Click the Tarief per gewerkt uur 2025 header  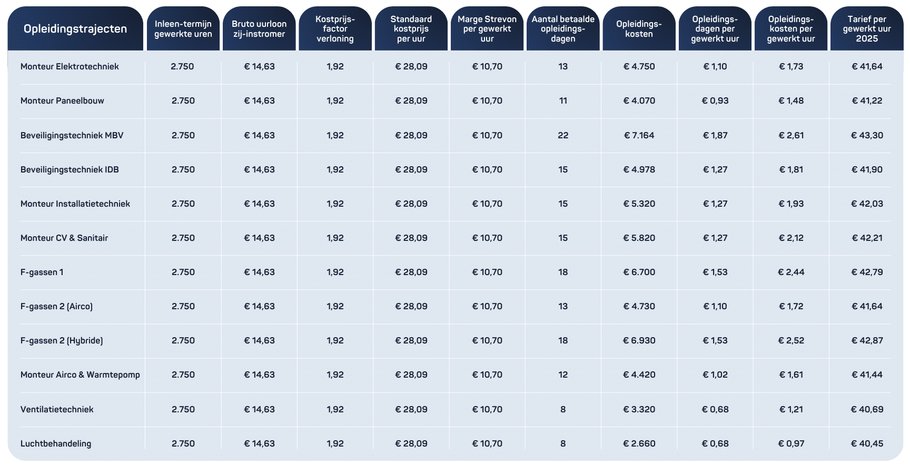867,29
